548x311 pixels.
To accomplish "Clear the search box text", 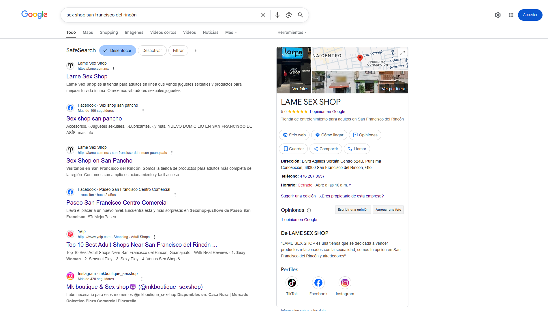I will click(x=263, y=15).
